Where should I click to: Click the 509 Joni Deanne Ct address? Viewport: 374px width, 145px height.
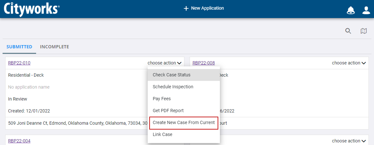click(x=78, y=123)
